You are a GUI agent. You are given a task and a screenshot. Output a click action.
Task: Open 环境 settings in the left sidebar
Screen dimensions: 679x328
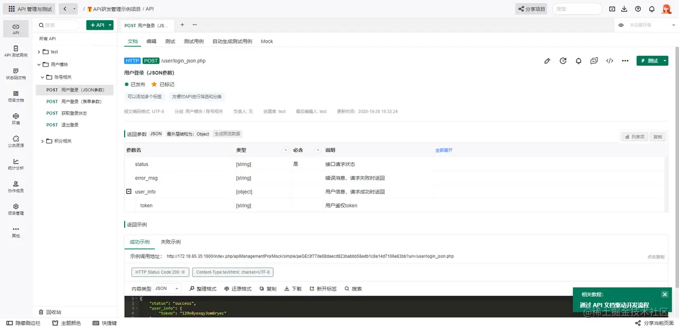pos(16,119)
